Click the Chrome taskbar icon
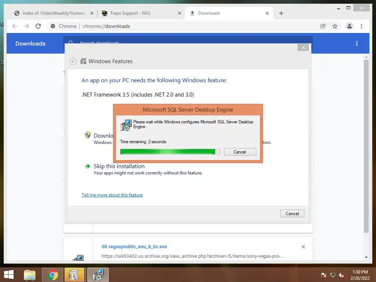Screen dimensions: 376x282 pos(52,275)
